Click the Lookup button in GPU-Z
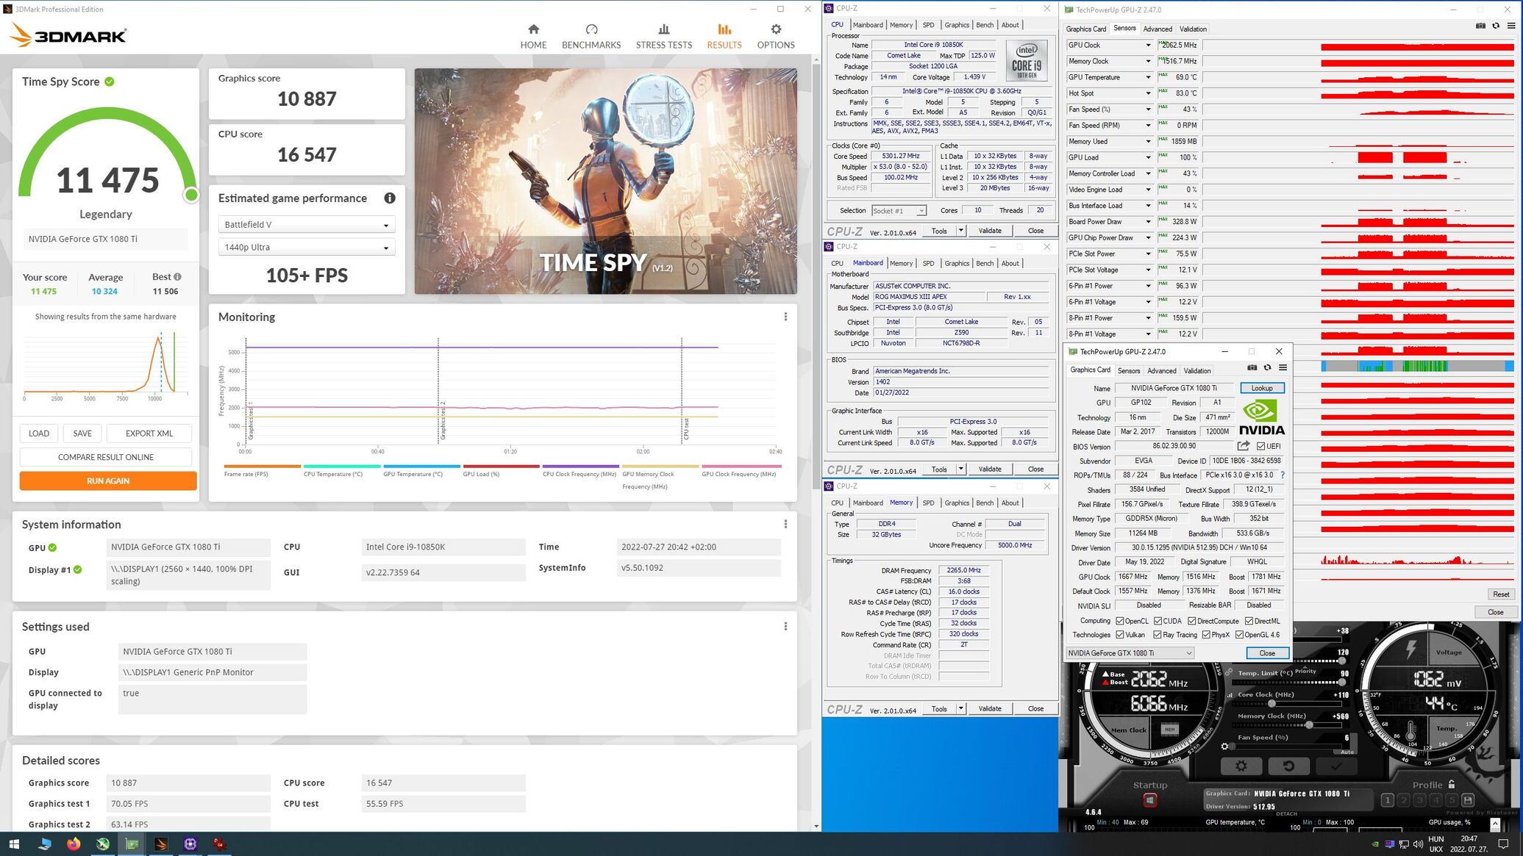The image size is (1523, 856). coord(1262,388)
